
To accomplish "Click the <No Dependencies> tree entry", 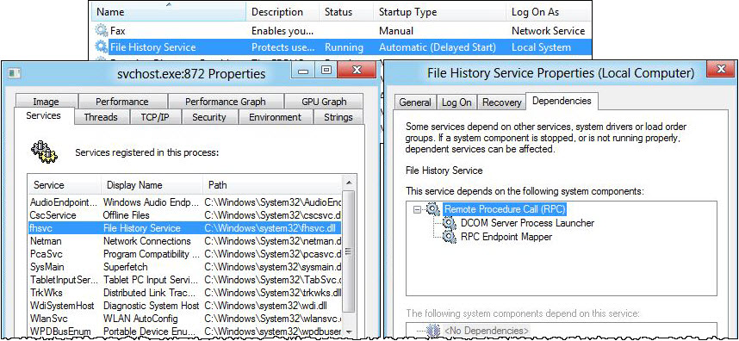I will pyautogui.click(x=487, y=331).
